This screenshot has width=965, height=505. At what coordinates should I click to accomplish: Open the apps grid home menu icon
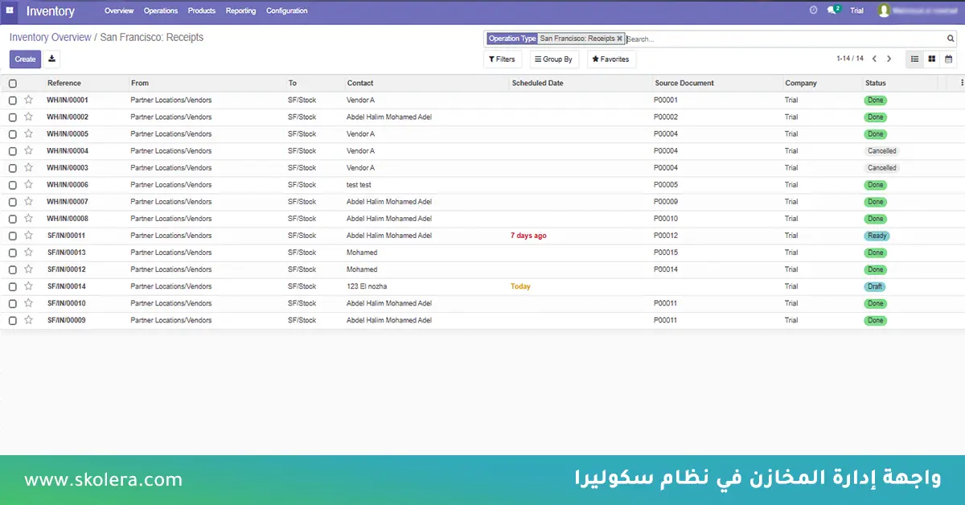click(10, 10)
